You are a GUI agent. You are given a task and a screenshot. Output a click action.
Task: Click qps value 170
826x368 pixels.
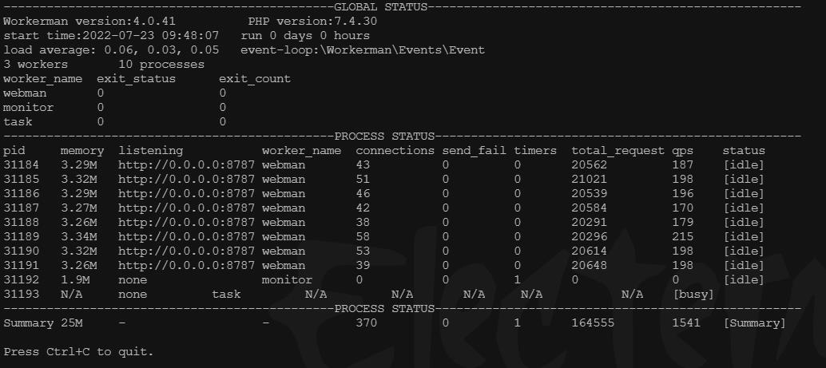(x=683, y=208)
